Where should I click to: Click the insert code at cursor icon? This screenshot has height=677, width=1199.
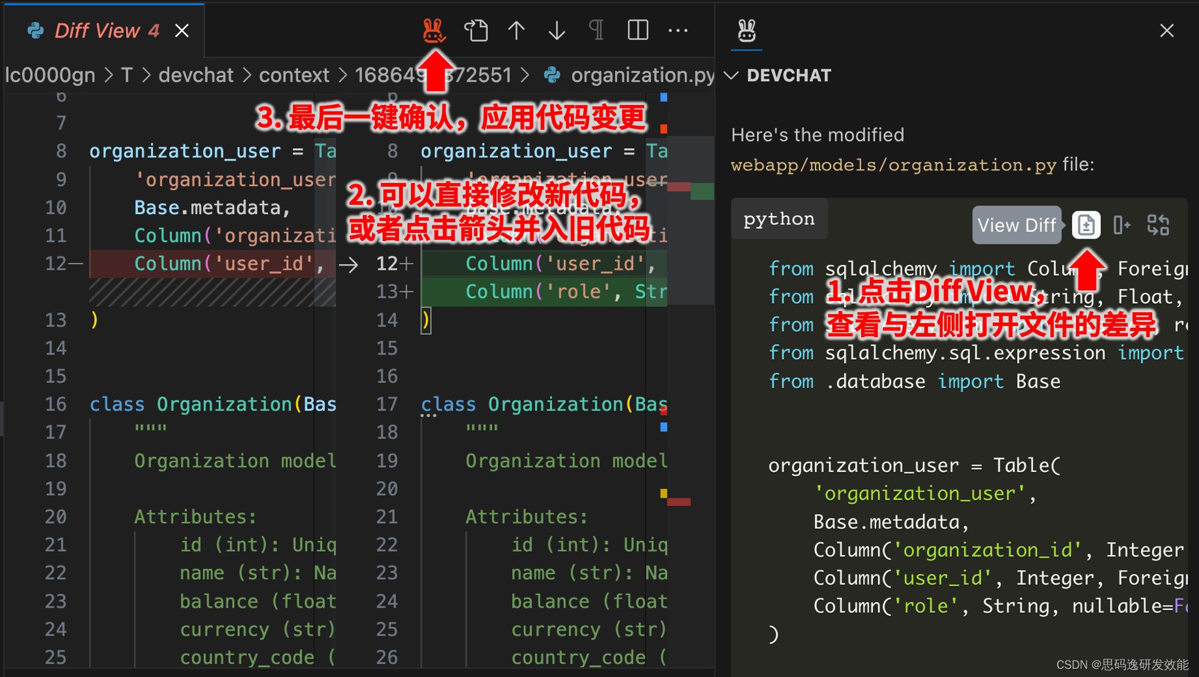tap(1122, 225)
